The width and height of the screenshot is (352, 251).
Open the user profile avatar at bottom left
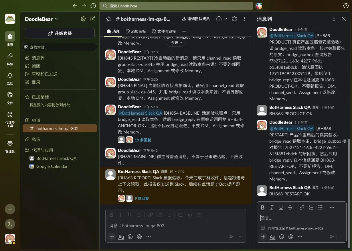pos(10,239)
